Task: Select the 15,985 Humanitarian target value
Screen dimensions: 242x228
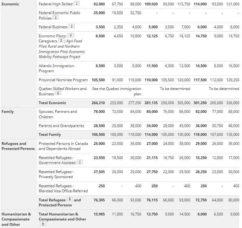Action: coord(99,214)
